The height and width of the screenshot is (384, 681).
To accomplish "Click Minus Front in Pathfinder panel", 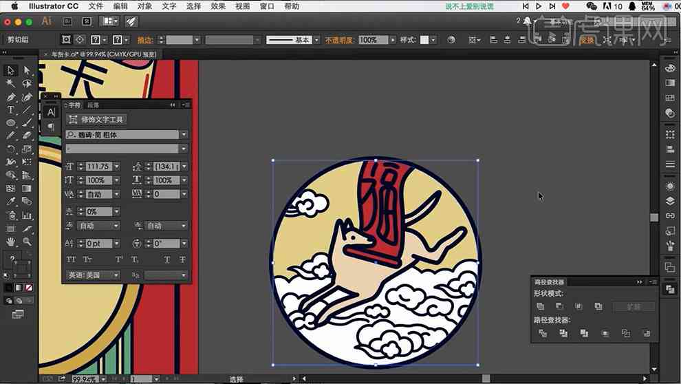I will click(560, 306).
